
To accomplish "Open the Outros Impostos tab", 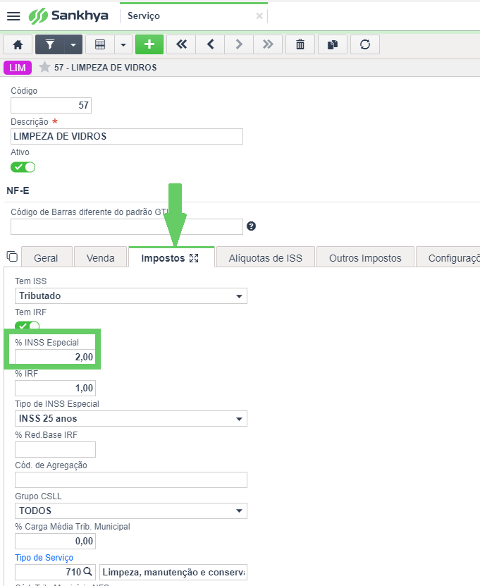I will (365, 258).
